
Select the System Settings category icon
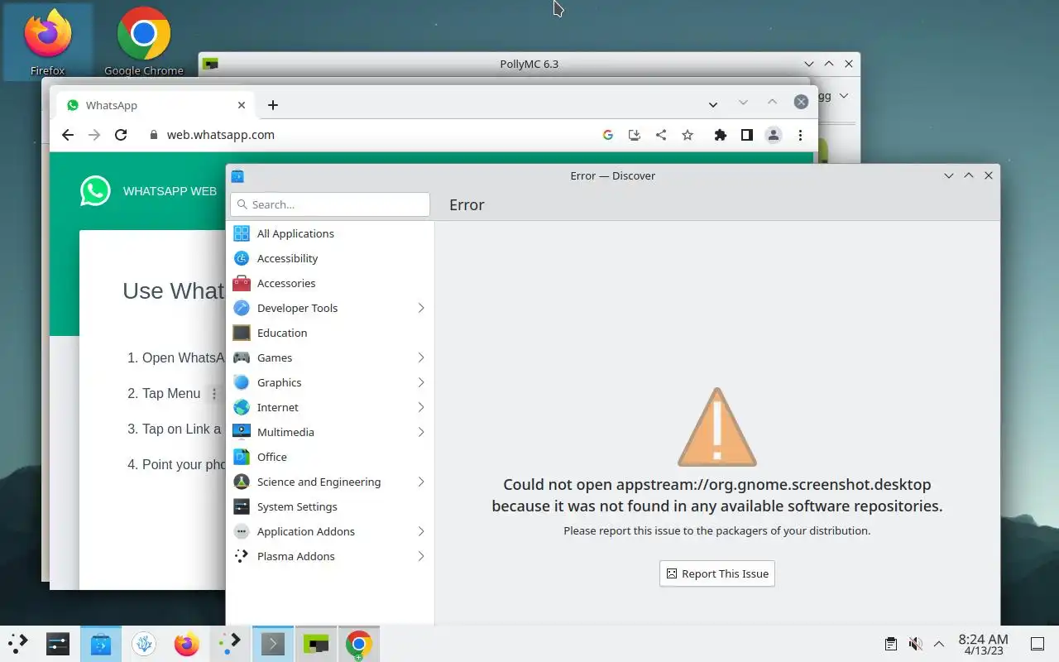(242, 506)
